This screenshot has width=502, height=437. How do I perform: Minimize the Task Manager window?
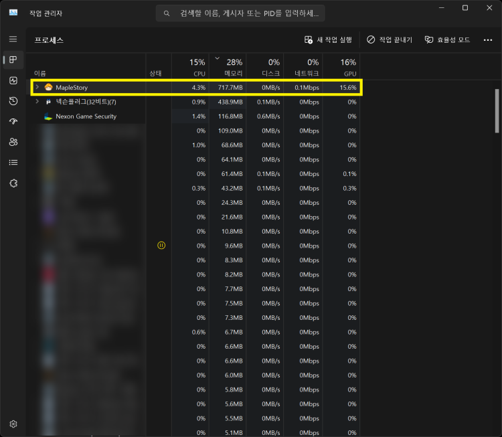(442, 7)
